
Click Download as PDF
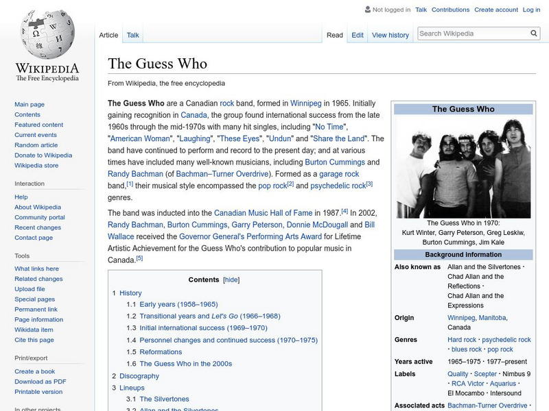40,382
